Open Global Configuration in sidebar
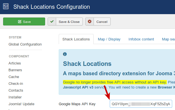Screen dimensions: 175x110 (x=25, y=44)
